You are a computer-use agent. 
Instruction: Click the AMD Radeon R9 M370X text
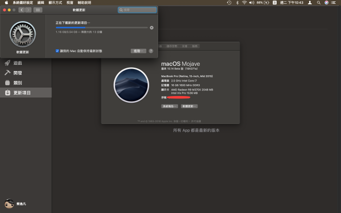coord(192,90)
